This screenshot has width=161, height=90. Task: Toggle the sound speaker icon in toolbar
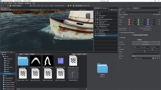click(x=71, y=5)
